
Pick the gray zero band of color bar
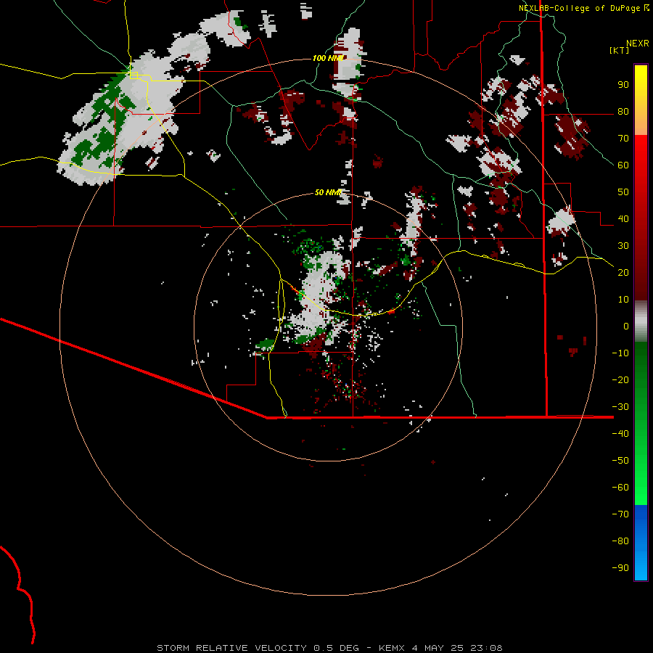(x=641, y=321)
